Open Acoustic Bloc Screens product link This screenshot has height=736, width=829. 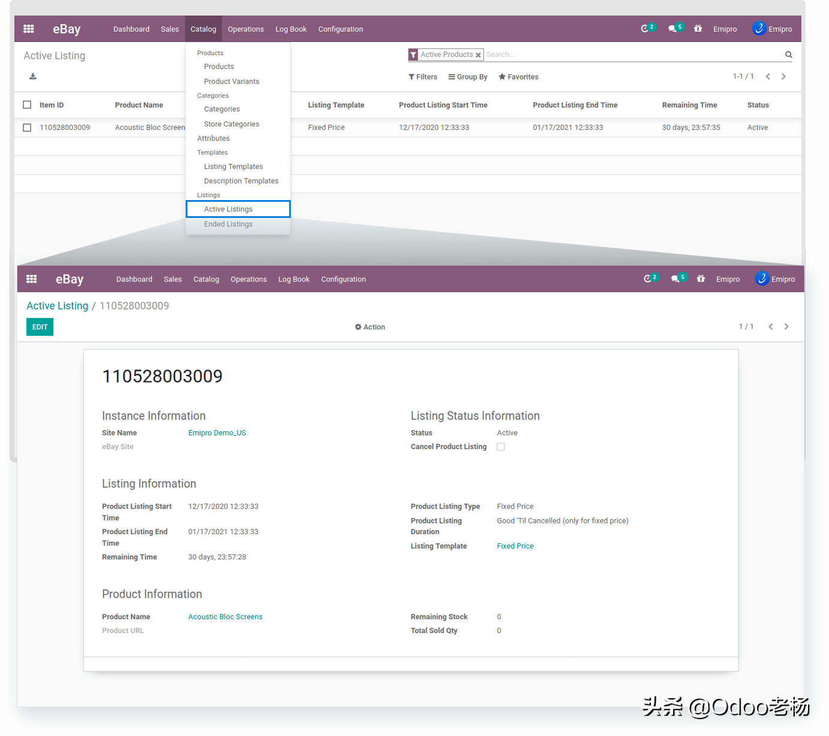point(225,617)
